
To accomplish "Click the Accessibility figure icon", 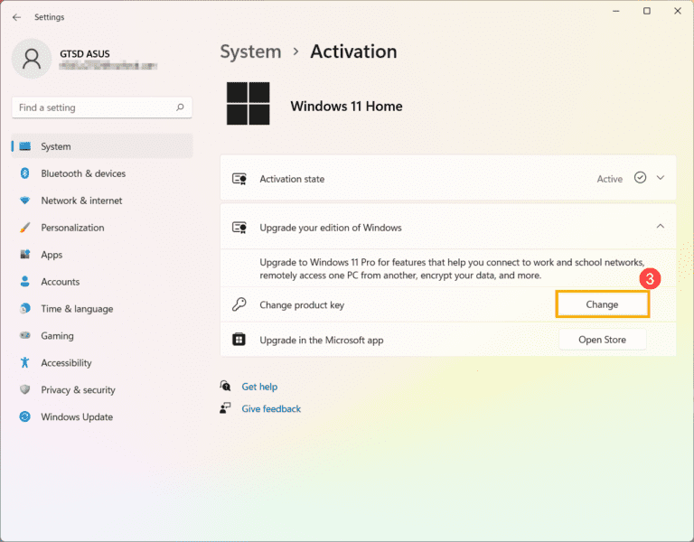I will pos(25,362).
